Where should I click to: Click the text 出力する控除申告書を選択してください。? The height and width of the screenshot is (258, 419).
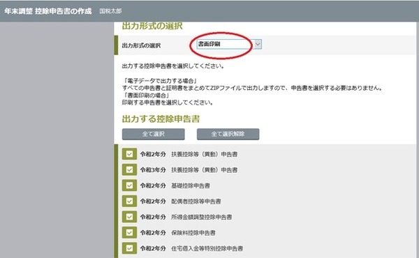coord(173,66)
